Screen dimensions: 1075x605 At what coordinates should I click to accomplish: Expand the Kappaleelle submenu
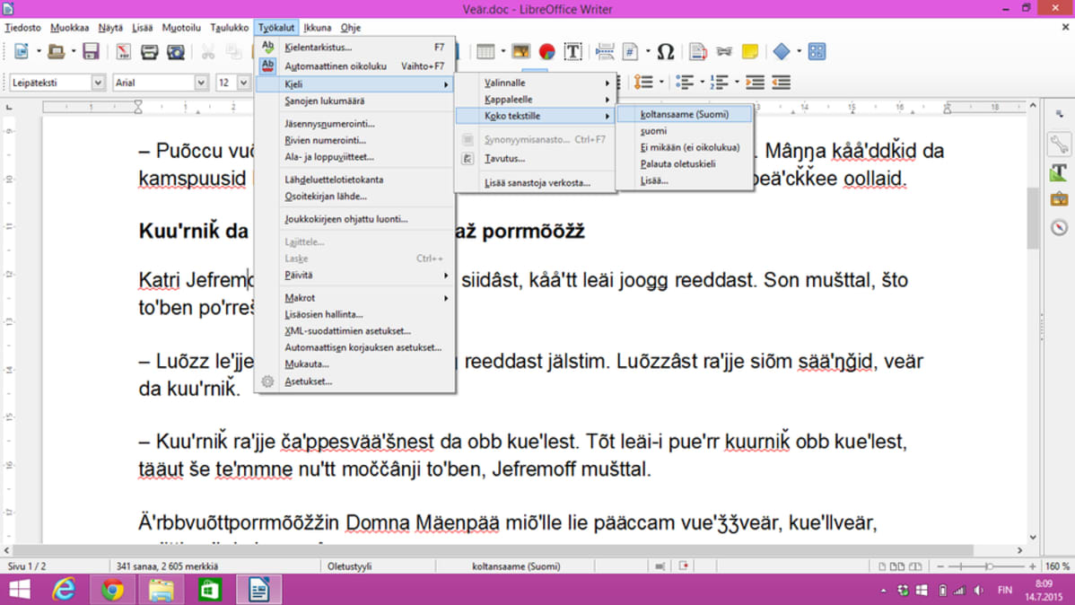536,100
